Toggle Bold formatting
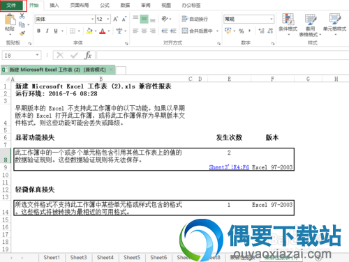The image size is (349, 262). (39, 31)
